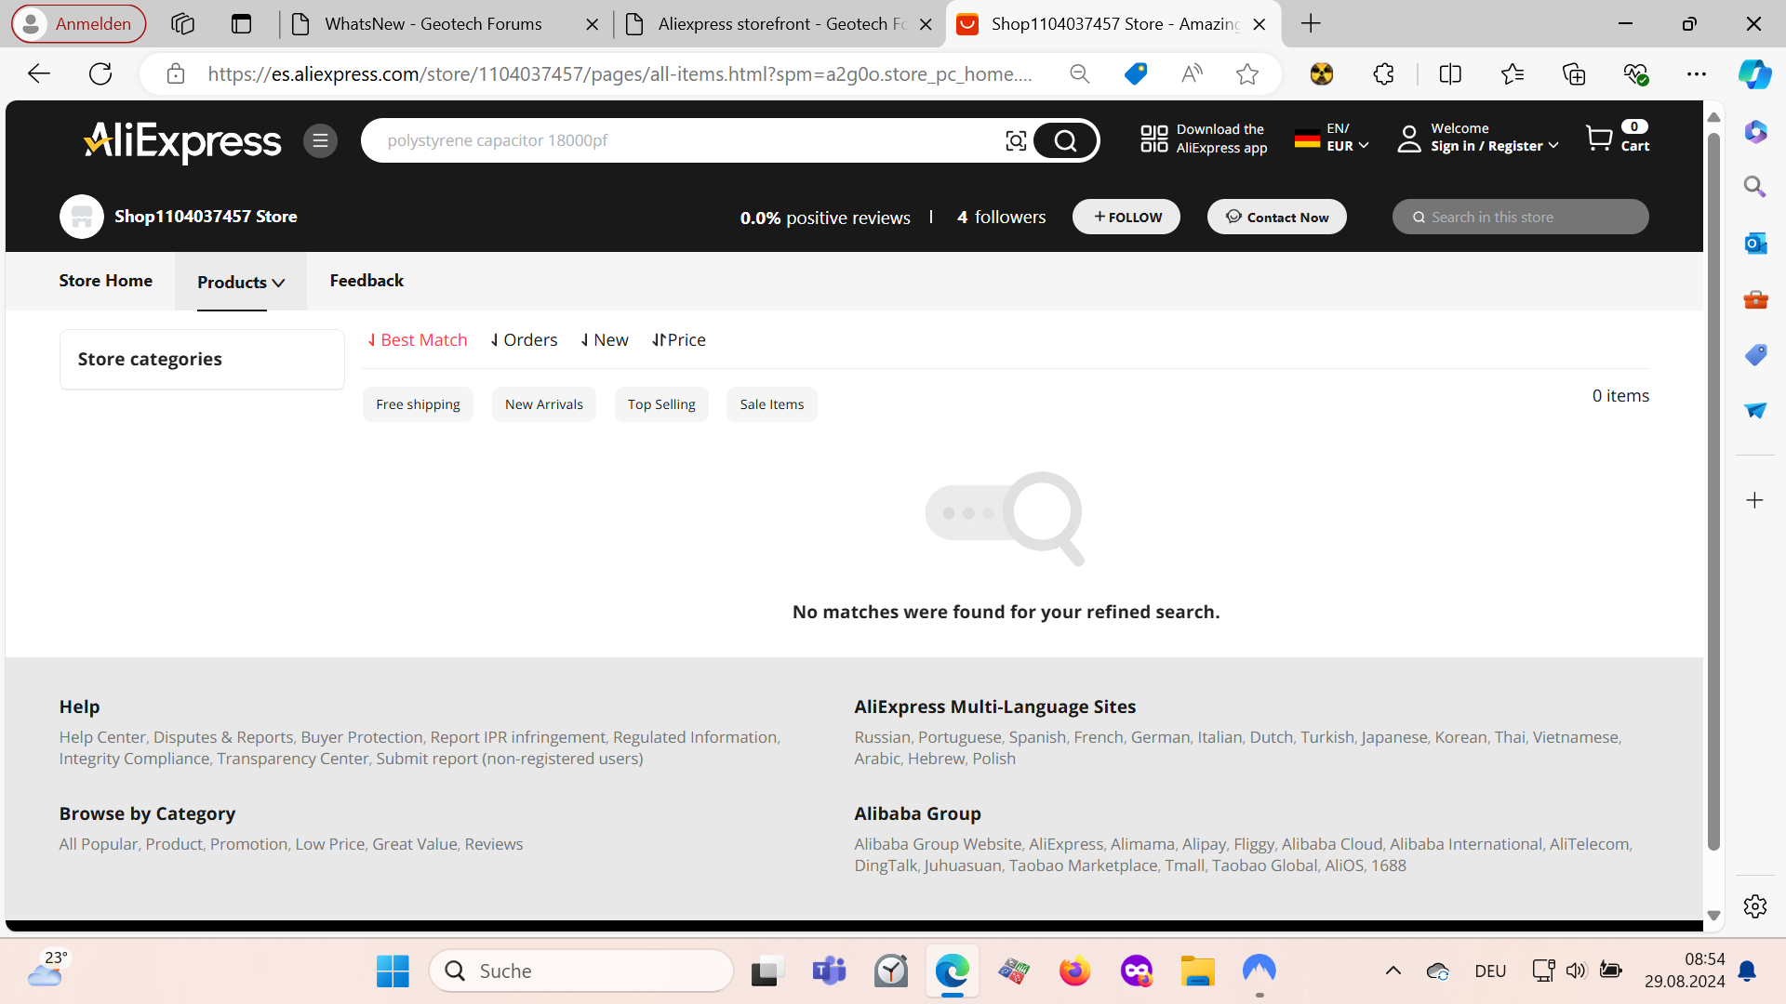Click the browser back arrow
Image resolution: width=1786 pixels, height=1004 pixels.
coord(38,73)
